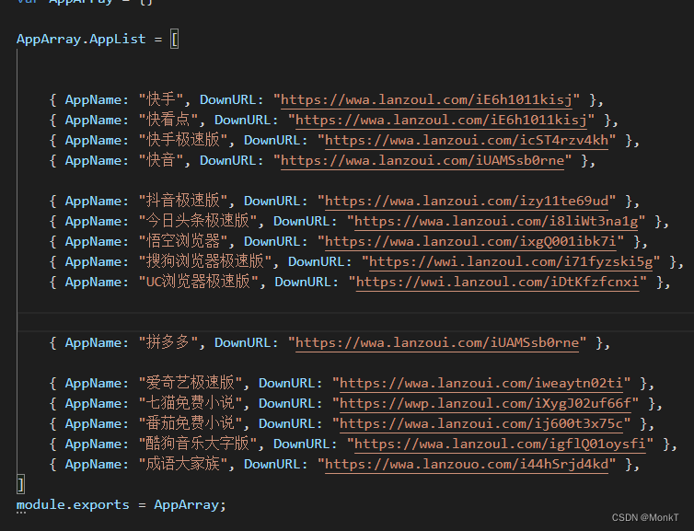Open the ixgQ001ibk7i link for 悟空浏览器
The width and height of the screenshot is (694, 531).
[x=470, y=242]
